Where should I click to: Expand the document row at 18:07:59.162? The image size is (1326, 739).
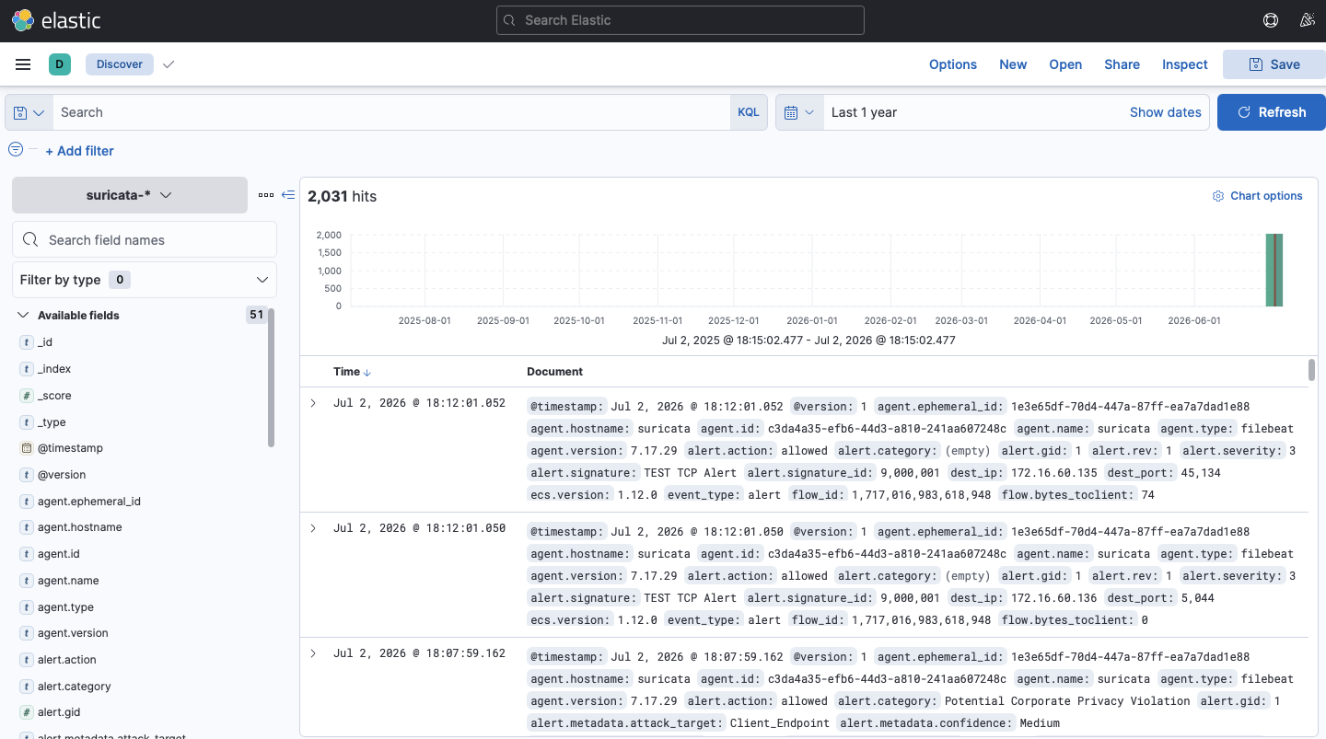click(x=313, y=653)
